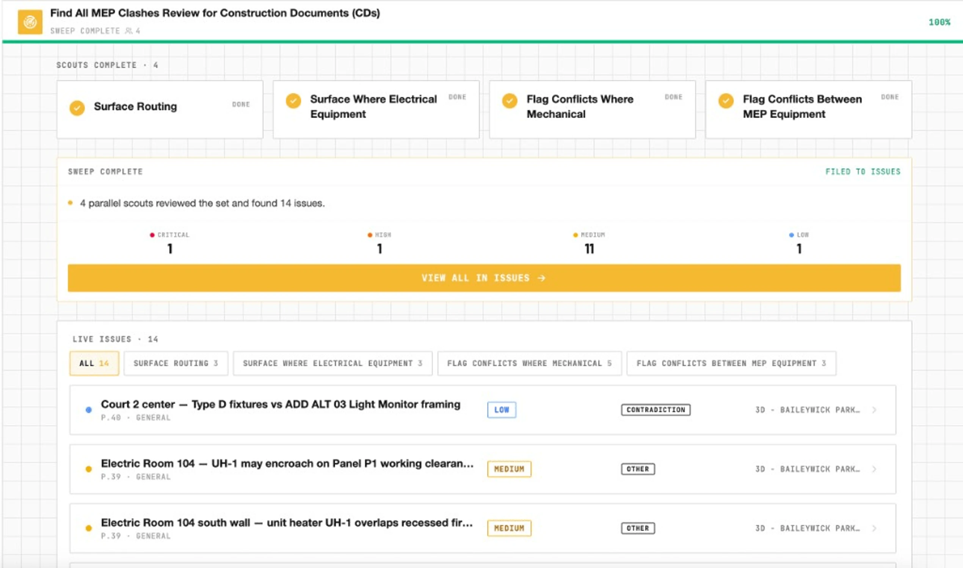963x568 pixels.
Task: Click the CONTRADICTION tag on Court 2 issue
Action: click(x=656, y=410)
